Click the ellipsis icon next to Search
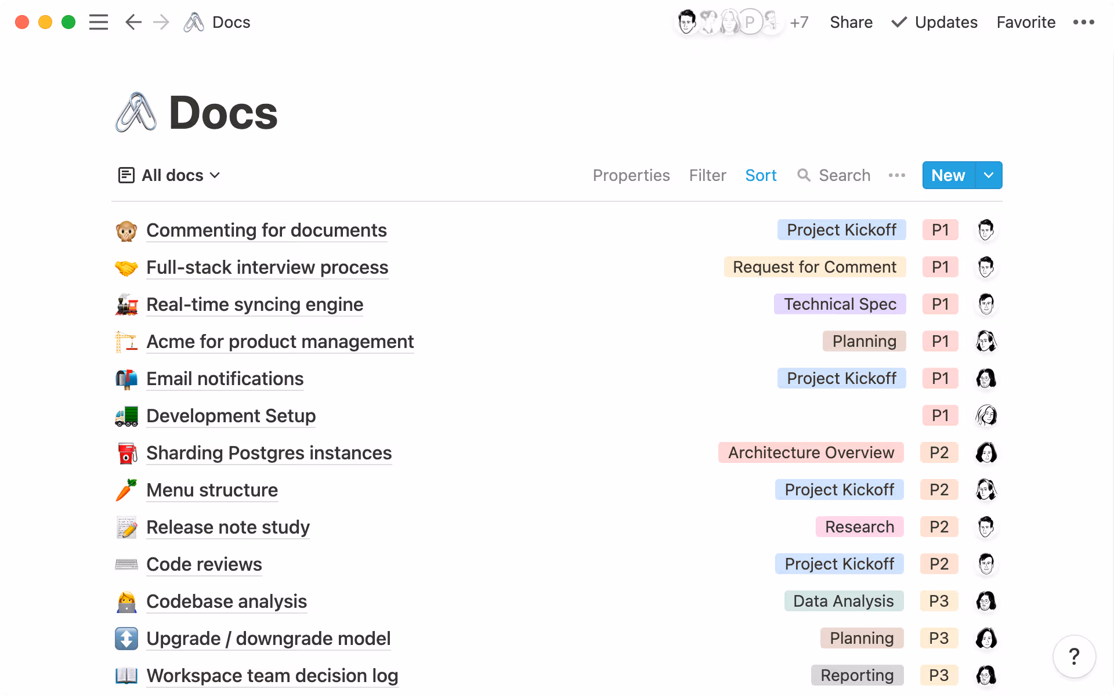The width and height of the screenshot is (1114, 696). [x=896, y=175]
